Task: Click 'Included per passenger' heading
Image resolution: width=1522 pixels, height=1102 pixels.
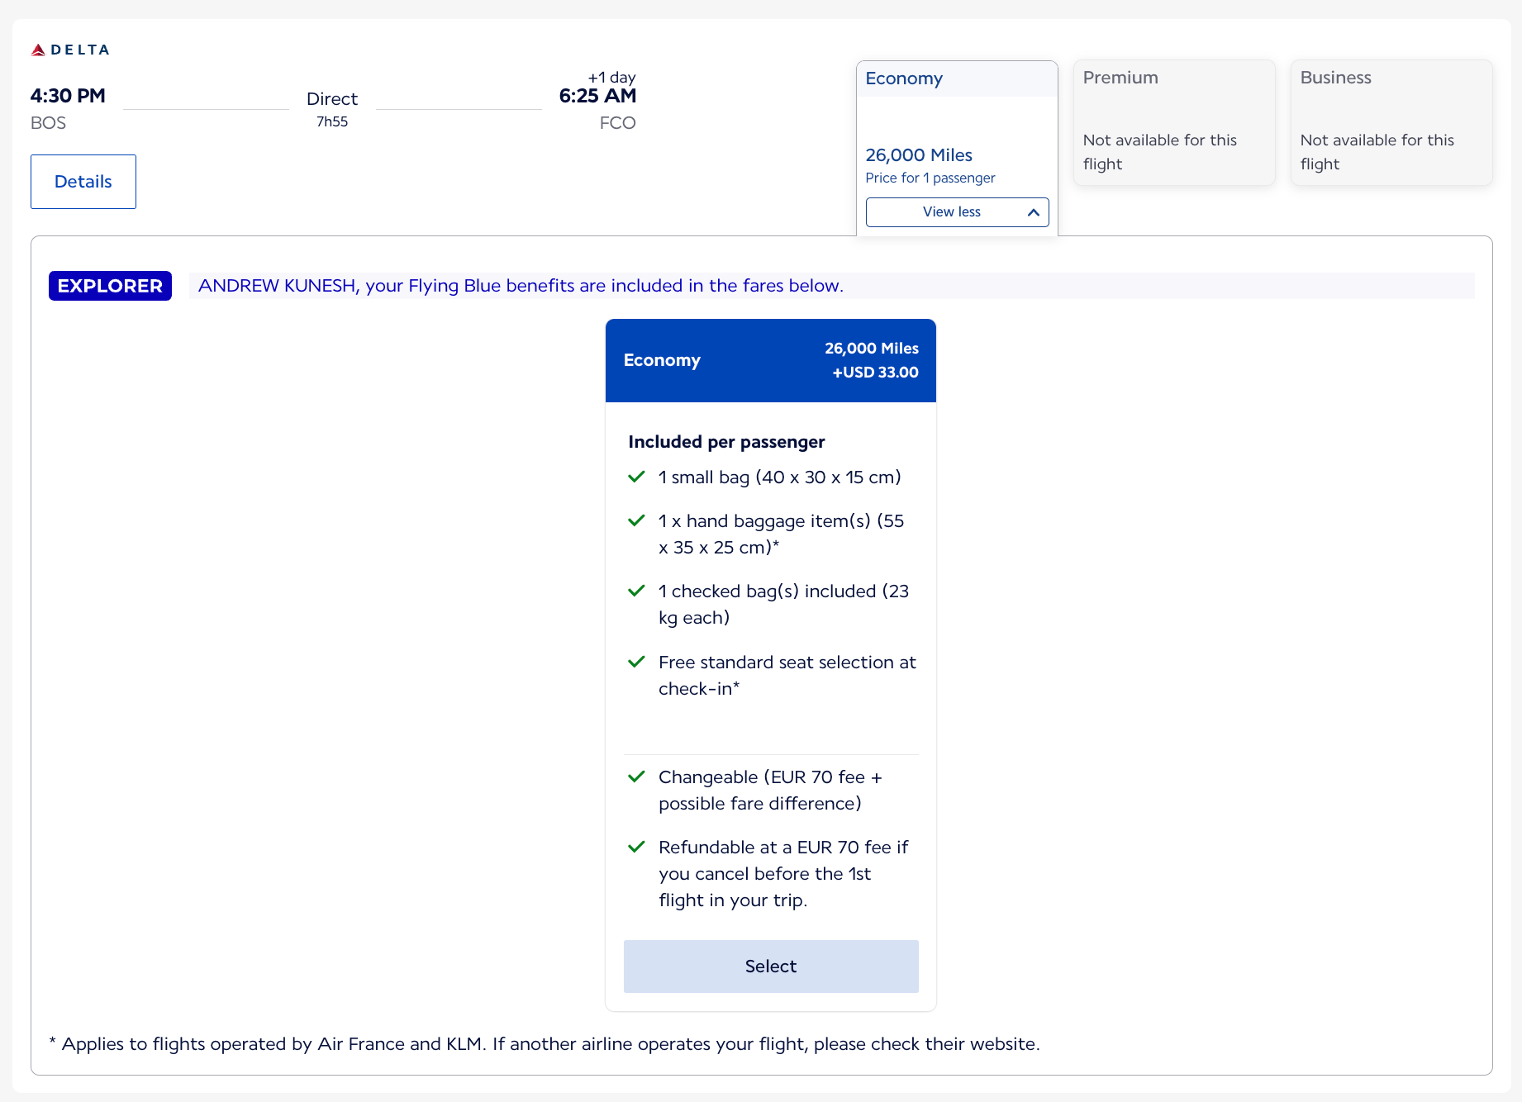Action: (x=726, y=442)
